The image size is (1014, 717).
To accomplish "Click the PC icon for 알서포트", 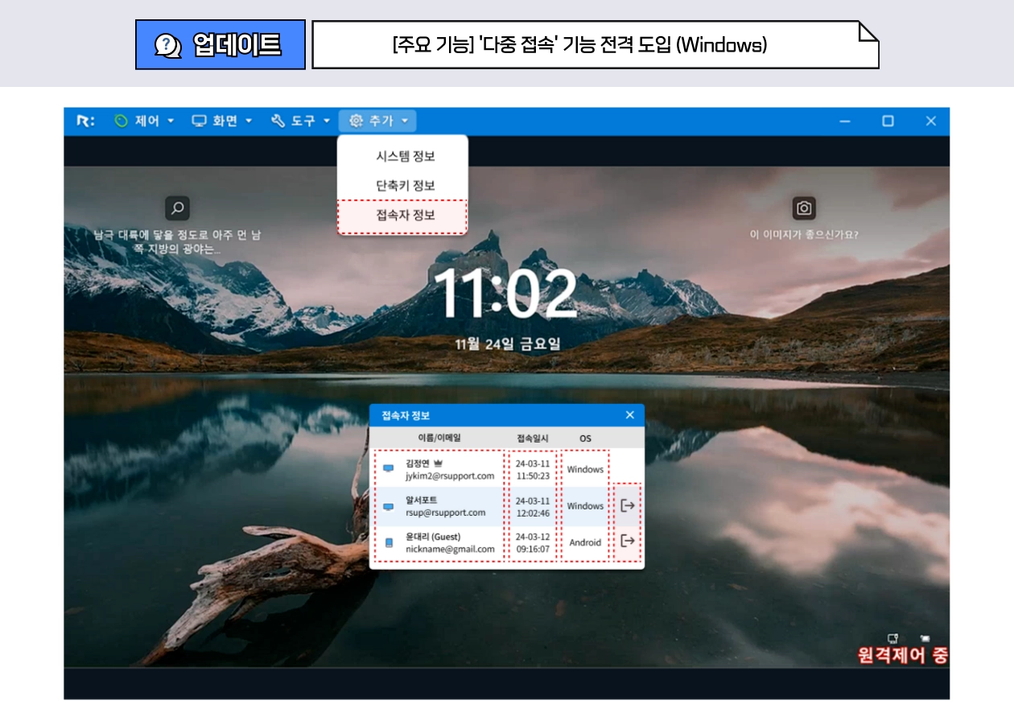I will (388, 507).
